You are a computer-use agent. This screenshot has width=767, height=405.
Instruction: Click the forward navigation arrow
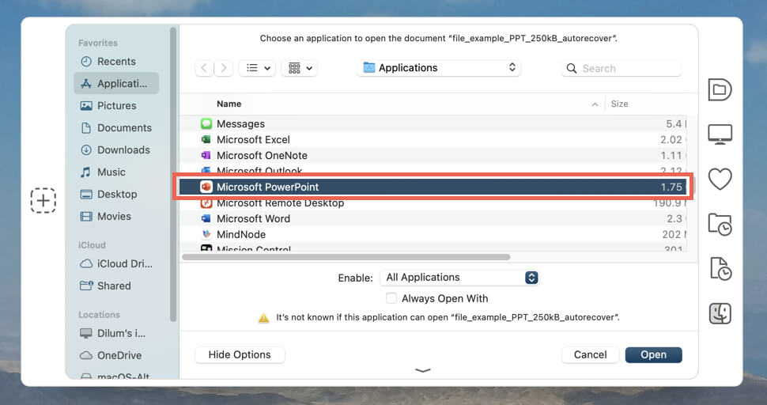[x=224, y=69]
